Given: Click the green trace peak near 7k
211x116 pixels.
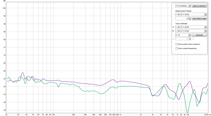Looking at the screenshot, I should [x=180, y=84].
